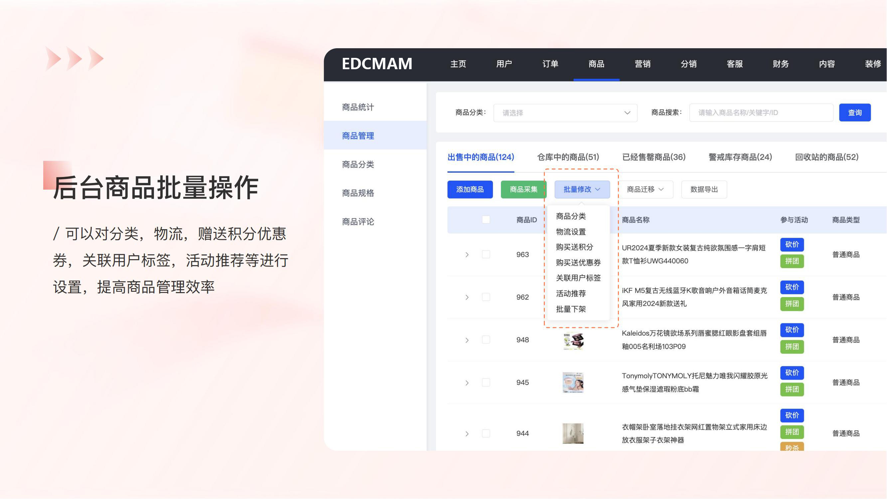Image resolution: width=887 pixels, height=499 pixels.
Task: Open the 主页 navigation menu
Action: tap(458, 64)
